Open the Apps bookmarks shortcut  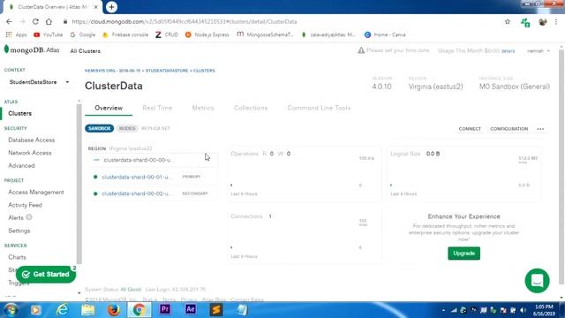[x=17, y=34]
